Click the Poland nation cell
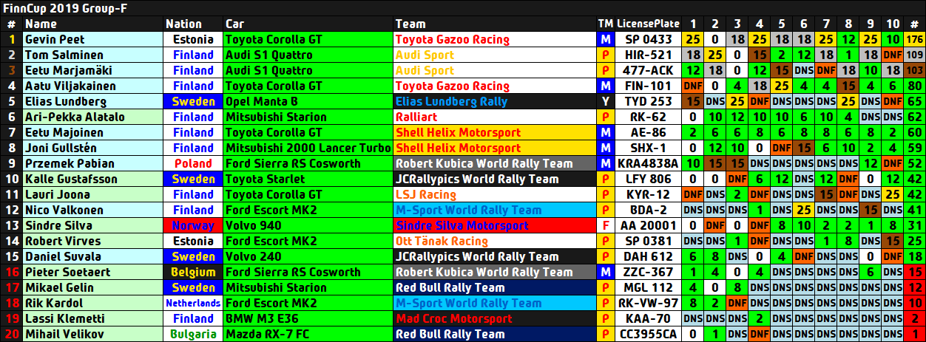926x342 pixels. coord(193,163)
